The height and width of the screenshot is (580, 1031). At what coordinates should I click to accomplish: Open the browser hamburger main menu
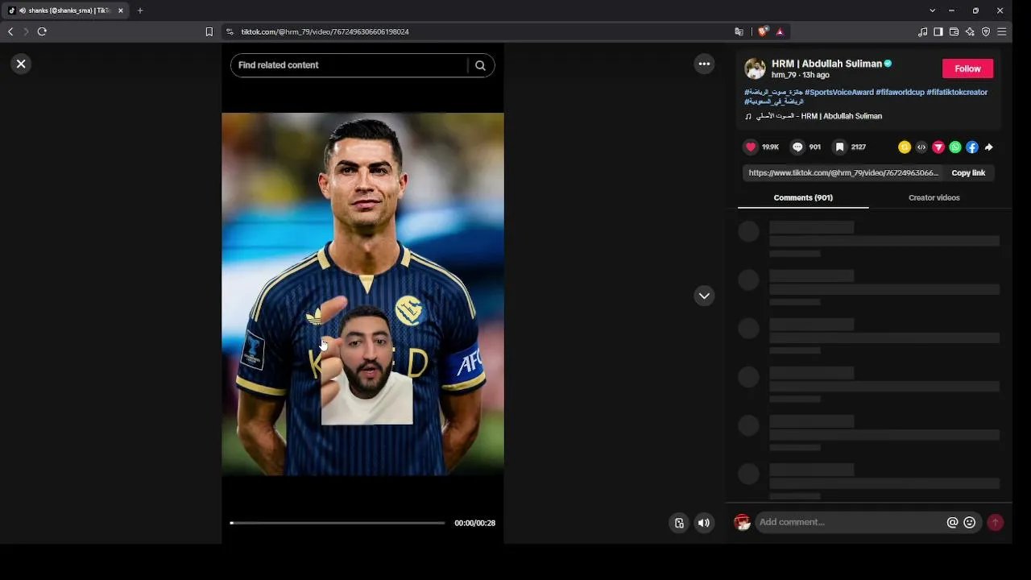click(1002, 31)
